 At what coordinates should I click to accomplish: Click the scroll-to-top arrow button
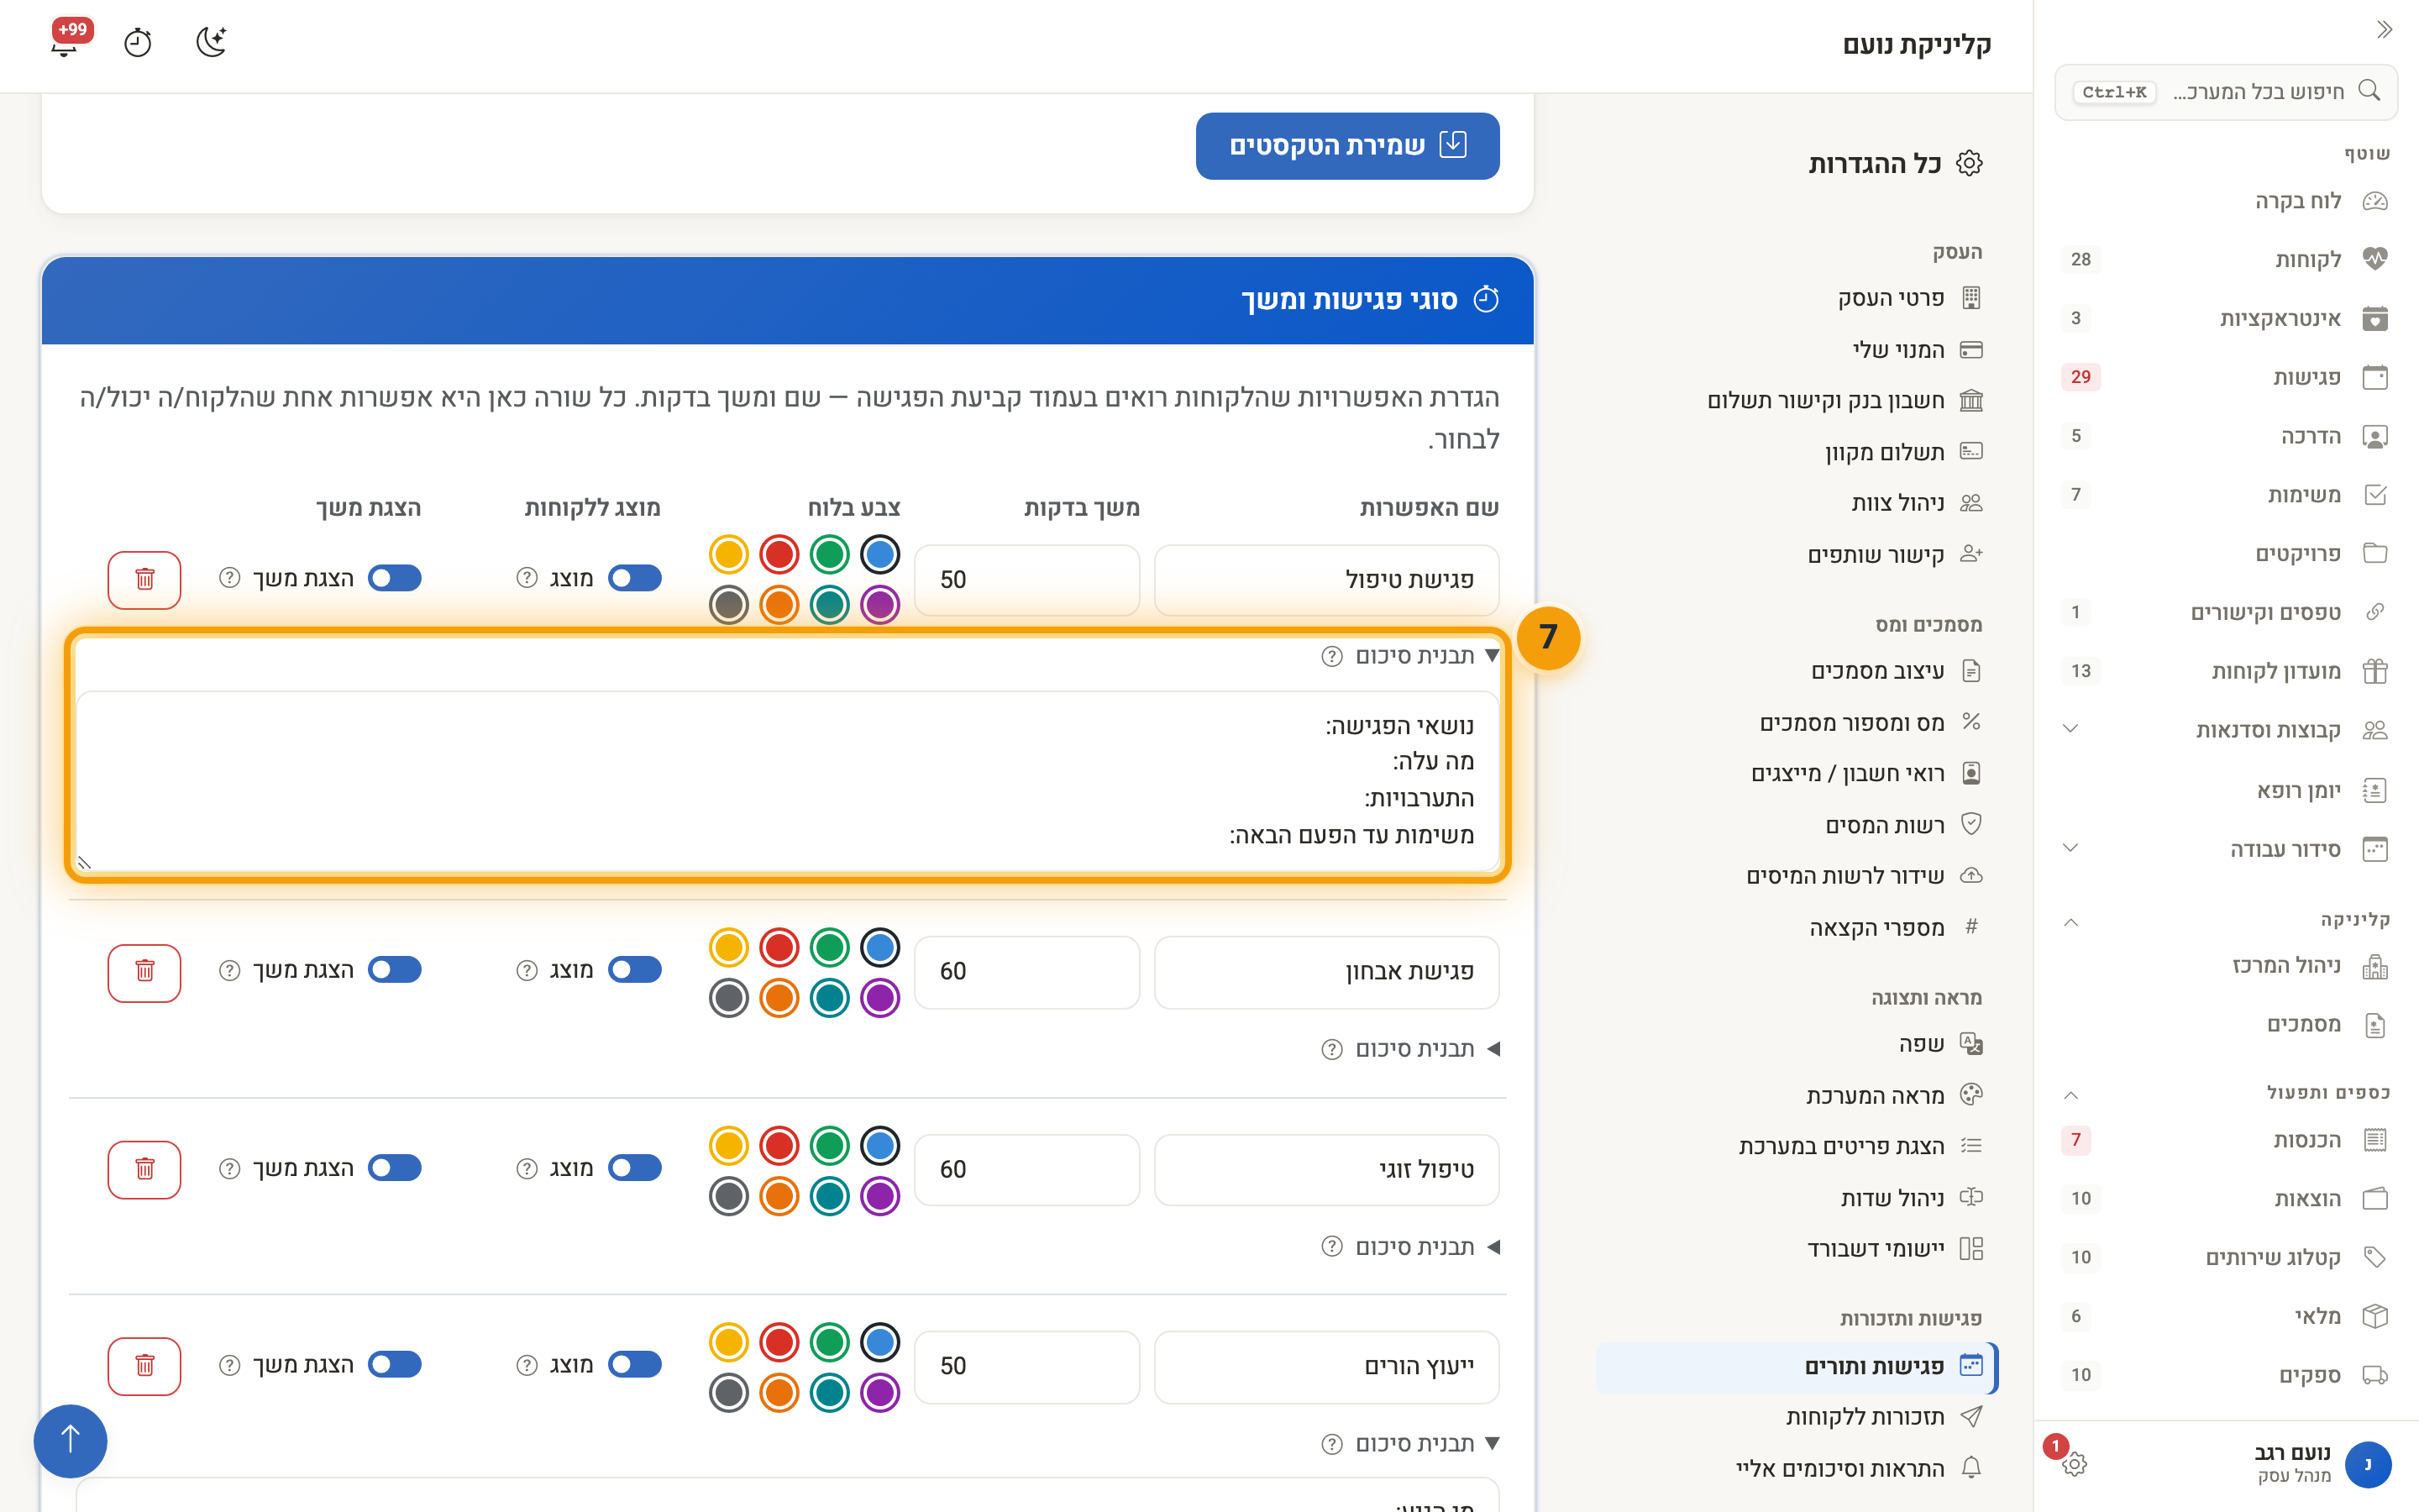(70, 1440)
